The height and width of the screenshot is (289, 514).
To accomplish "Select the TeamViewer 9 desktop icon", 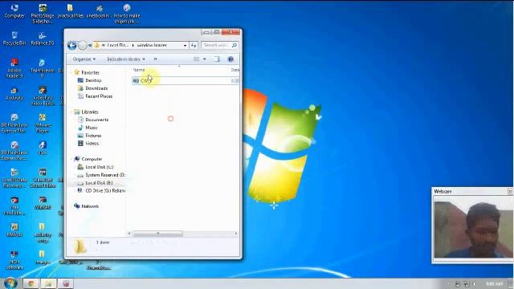I will [43, 68].
